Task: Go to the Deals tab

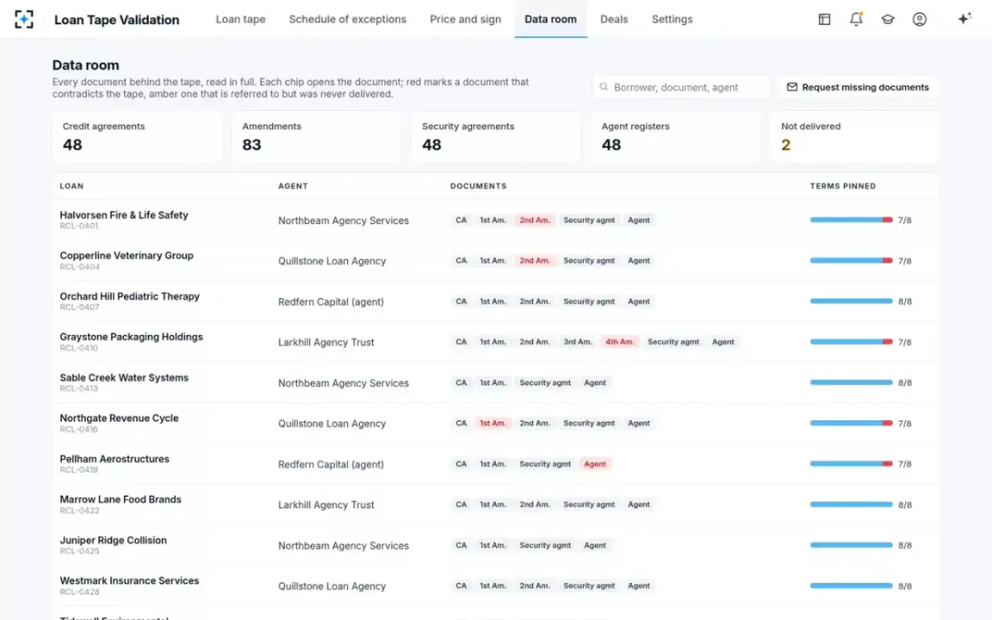Action: [x=614, y=19]
